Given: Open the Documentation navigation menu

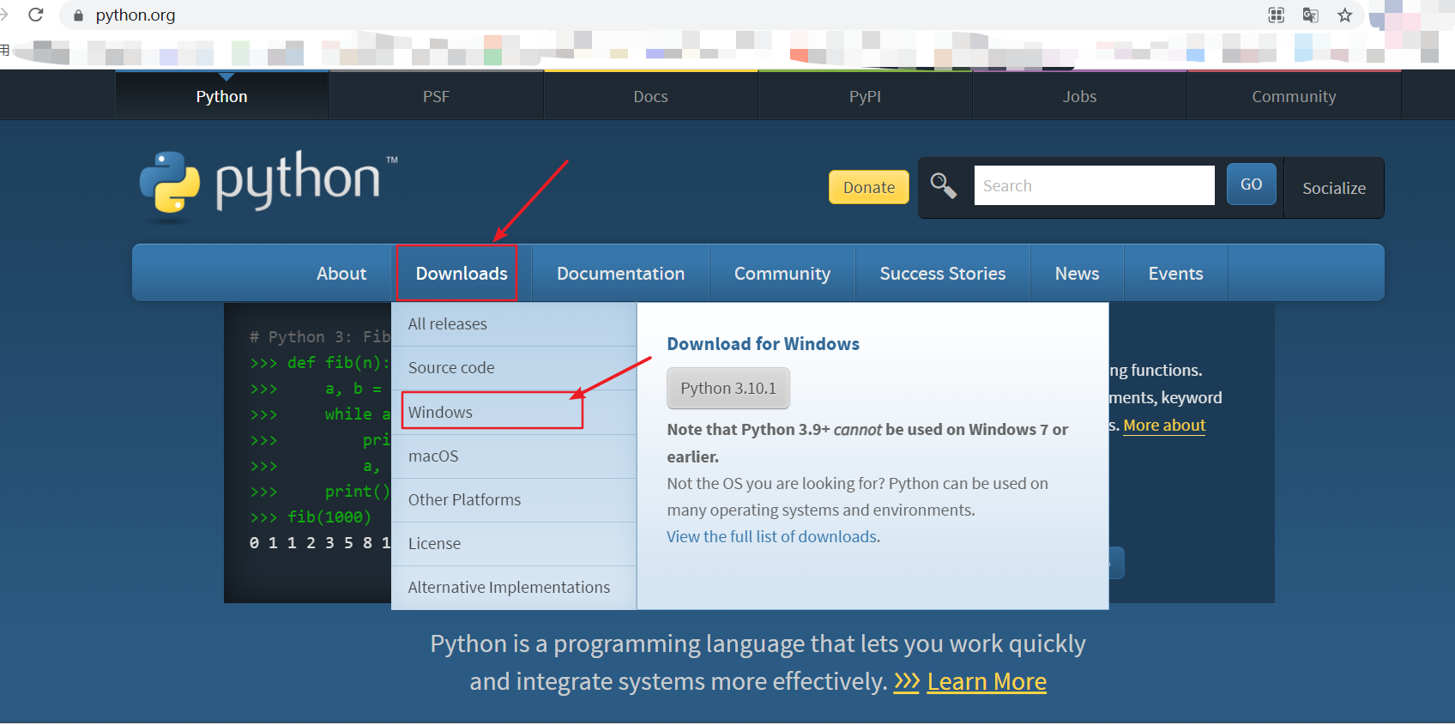Looking at the screenshot, I should point(620,273).
